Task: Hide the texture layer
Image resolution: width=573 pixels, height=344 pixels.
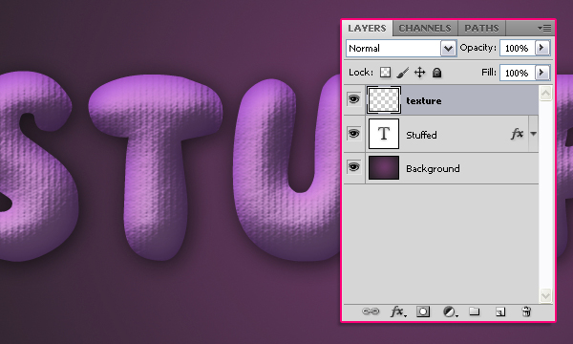Action: tap(353, 99)
